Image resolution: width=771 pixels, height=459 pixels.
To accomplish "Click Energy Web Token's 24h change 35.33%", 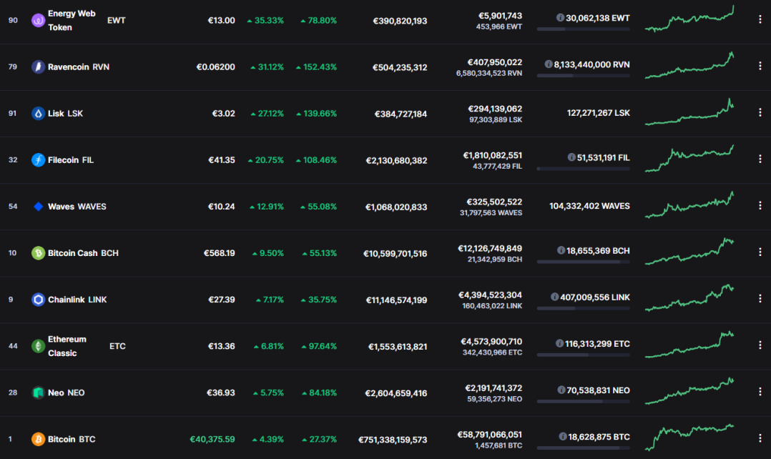I will pyautogui.click(x=265, y=21).
